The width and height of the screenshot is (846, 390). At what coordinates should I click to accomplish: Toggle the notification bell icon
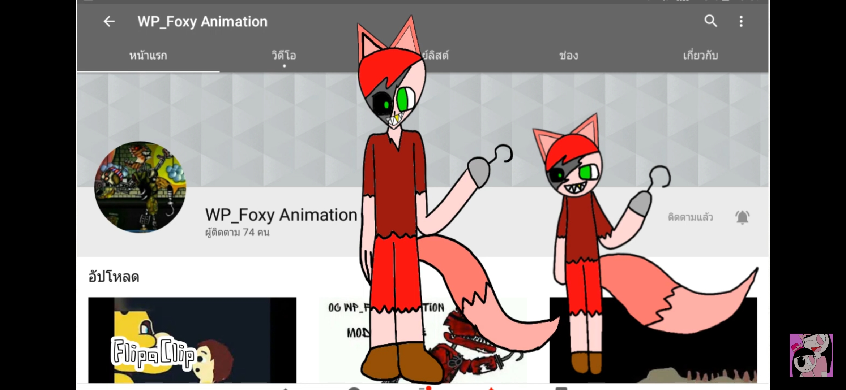click(742, 217)
